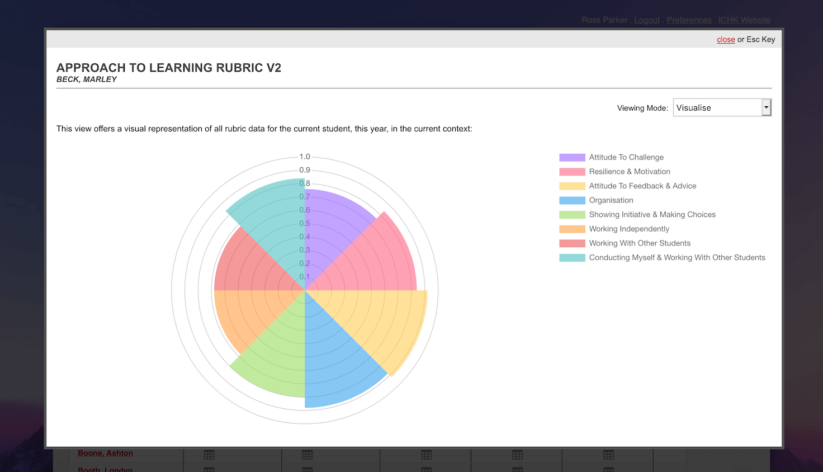Click Logout in the top menu
Viewport: 823px width, 472px height.
click(646, 20)
